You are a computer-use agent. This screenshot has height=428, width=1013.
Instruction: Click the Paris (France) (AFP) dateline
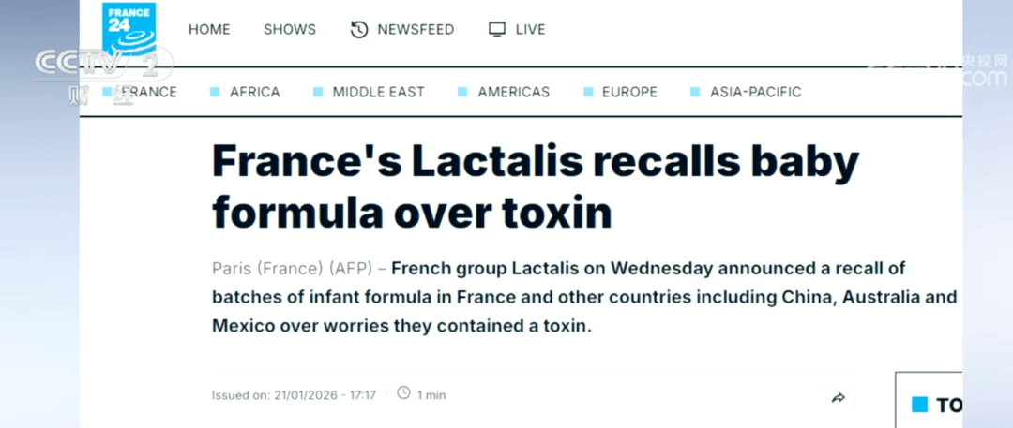pyautogui.click(x=293, y=269)
